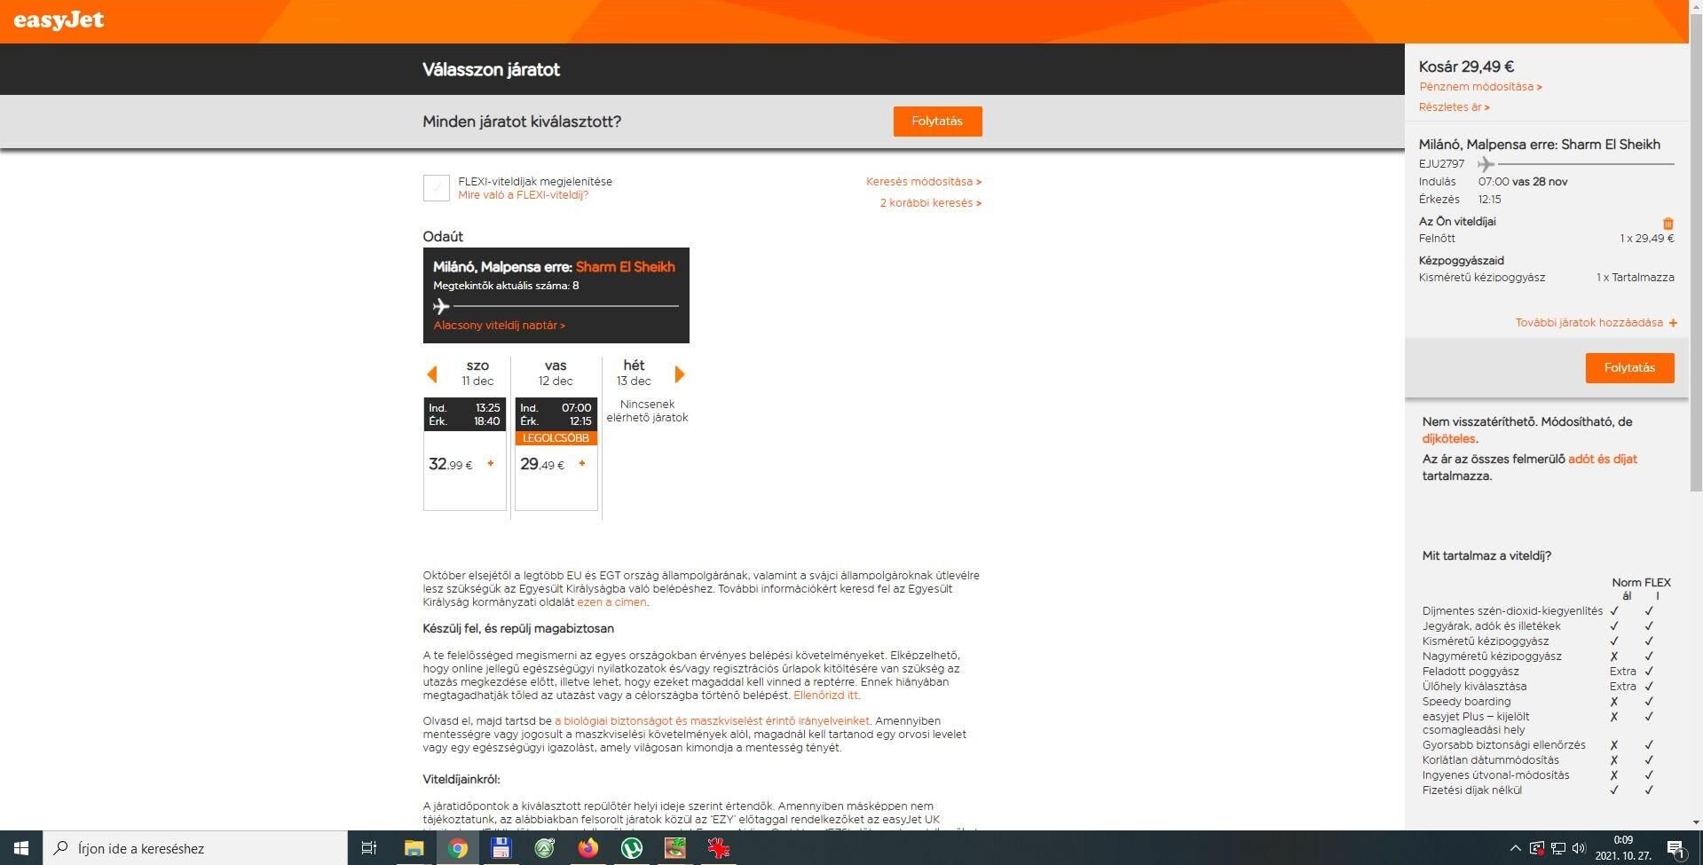Click További járatok hozzáadása link
Viewport: 1703px width, 865px height.
pyautogui.click(x=1589, y=323)
